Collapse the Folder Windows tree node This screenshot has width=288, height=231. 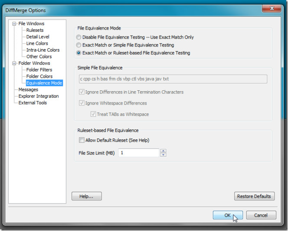click(x=14, y=63)
